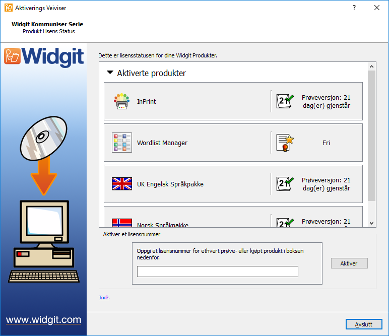Screen dimensions: 389x336
Task: Click the Aktiverte produkter heading
Action: pos(151,73)
